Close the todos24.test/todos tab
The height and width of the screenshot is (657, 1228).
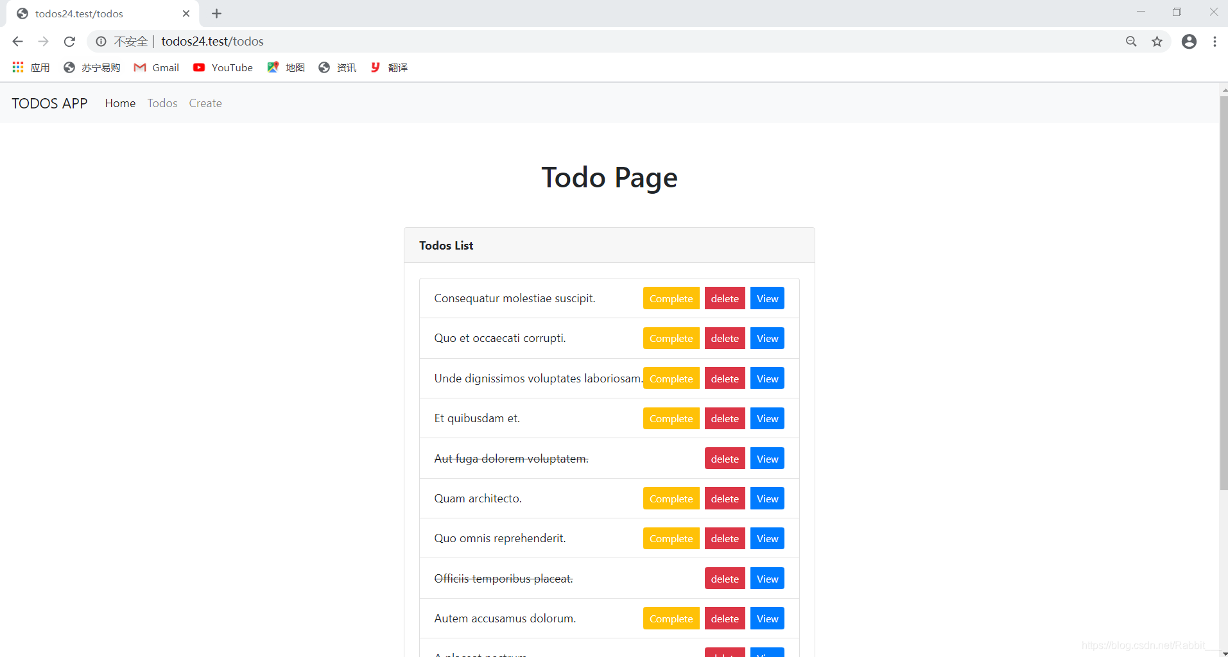click(x=186, y=13)
